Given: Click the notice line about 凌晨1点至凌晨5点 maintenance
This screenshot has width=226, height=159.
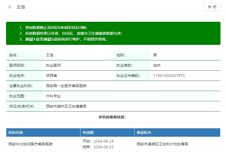Looking at the screenshot, I should (63, 39).
